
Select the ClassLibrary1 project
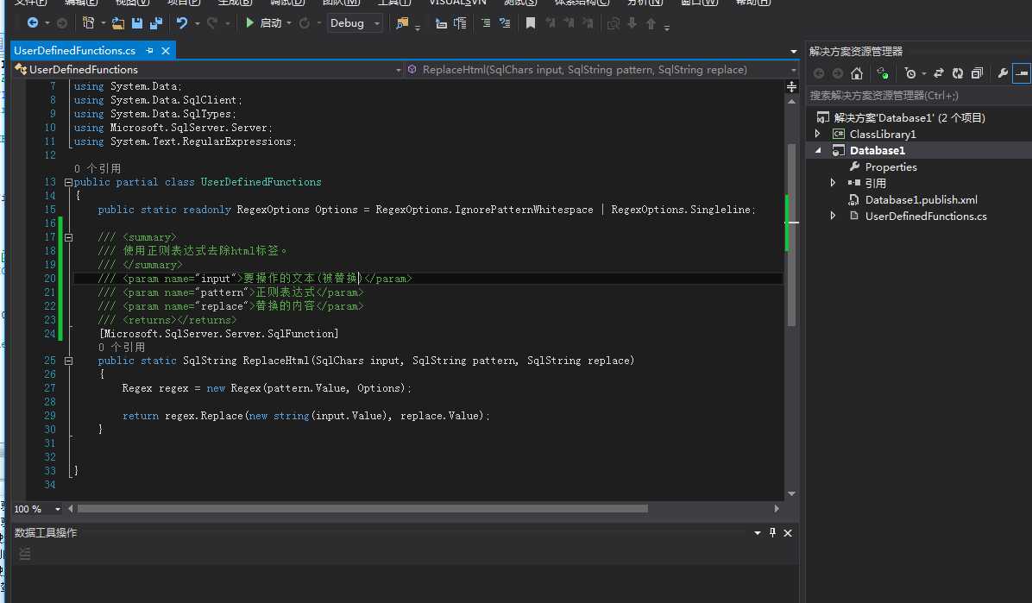point(882,134)
